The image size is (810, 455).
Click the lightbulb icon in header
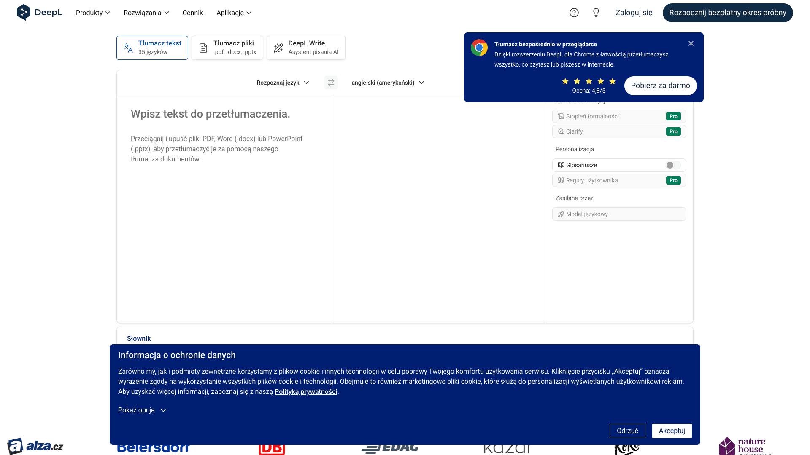596,13
